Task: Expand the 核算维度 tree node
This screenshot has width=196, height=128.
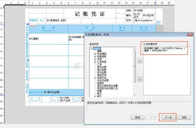Action: pos(95,57)
